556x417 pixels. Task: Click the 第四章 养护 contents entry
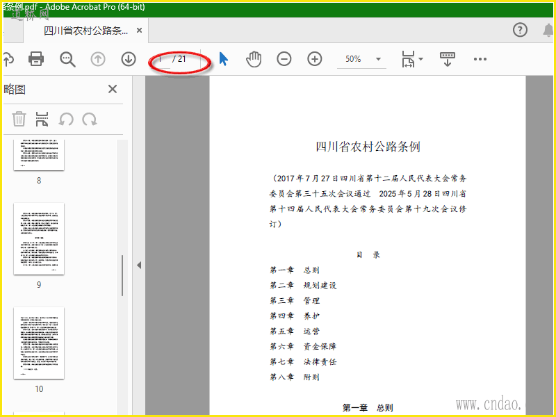[294, 316]
